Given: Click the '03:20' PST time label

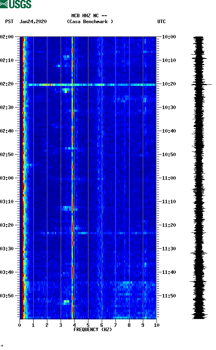Looking at the screenshot, I should tap(7, 225).
